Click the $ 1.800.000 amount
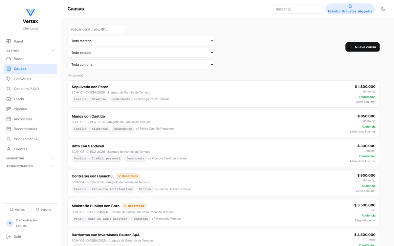Image resolution: width=394 pixels, height=246 pixels. pyautogui.click(x=365, y=87)
